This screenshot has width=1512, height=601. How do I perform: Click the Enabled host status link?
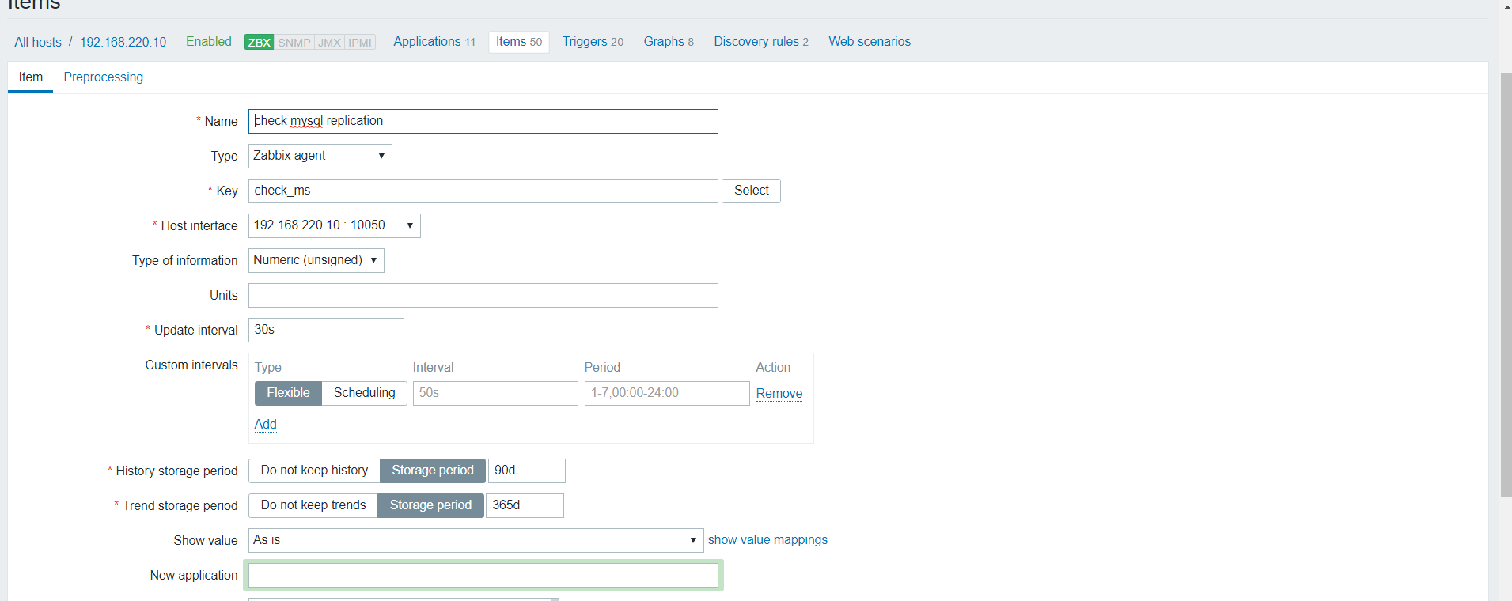click(x=209, y=41)
